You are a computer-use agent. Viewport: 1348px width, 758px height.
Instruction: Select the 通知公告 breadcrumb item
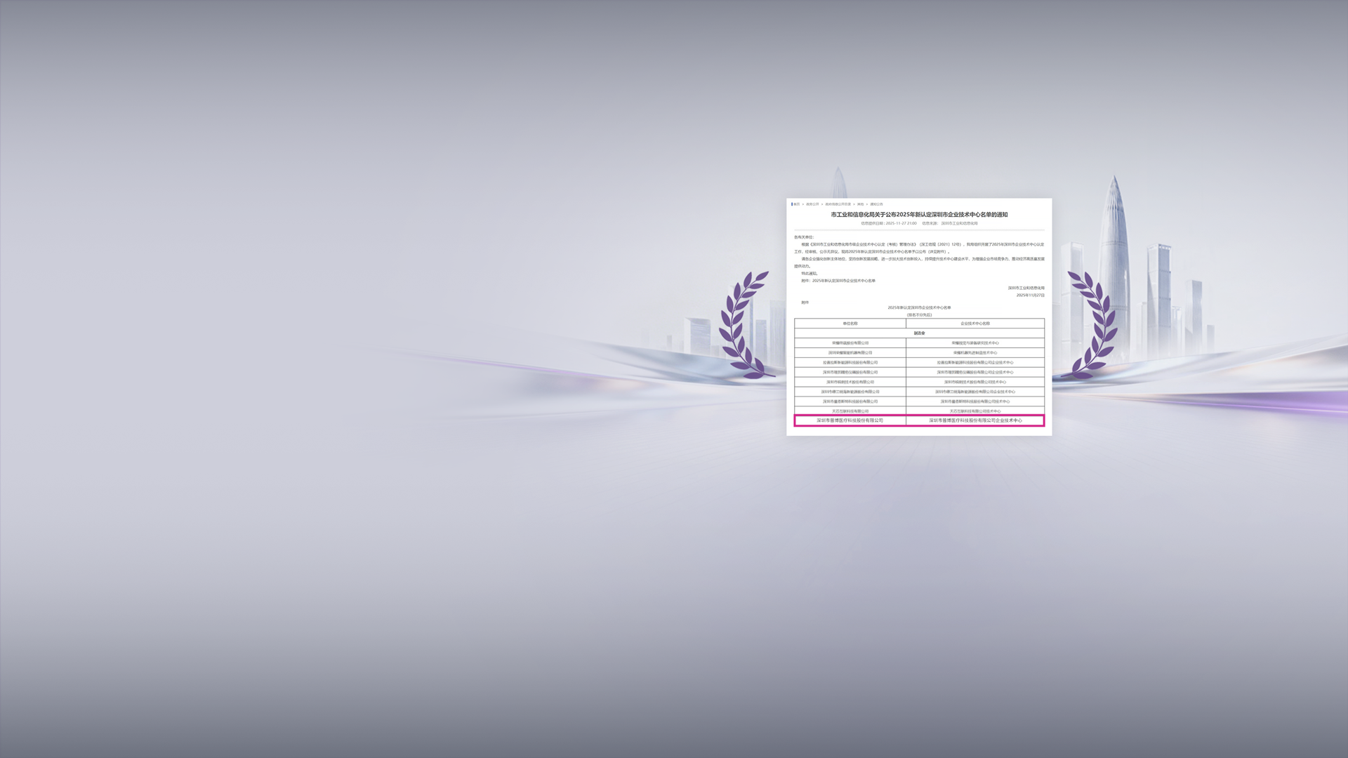pyautogui.click(x=876, y=204)
